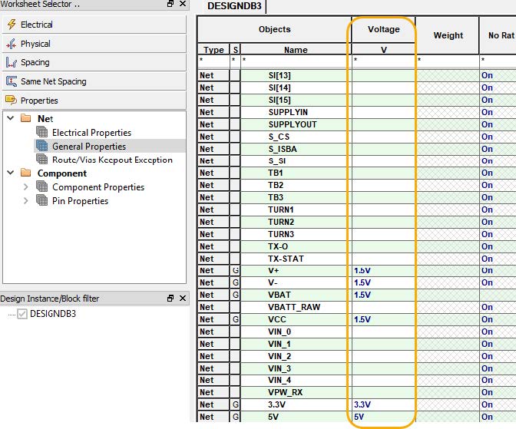Click the No Rat On value for TB1
Image resolution: width=516 pixels, height=429 pixels.
[487, 173]
